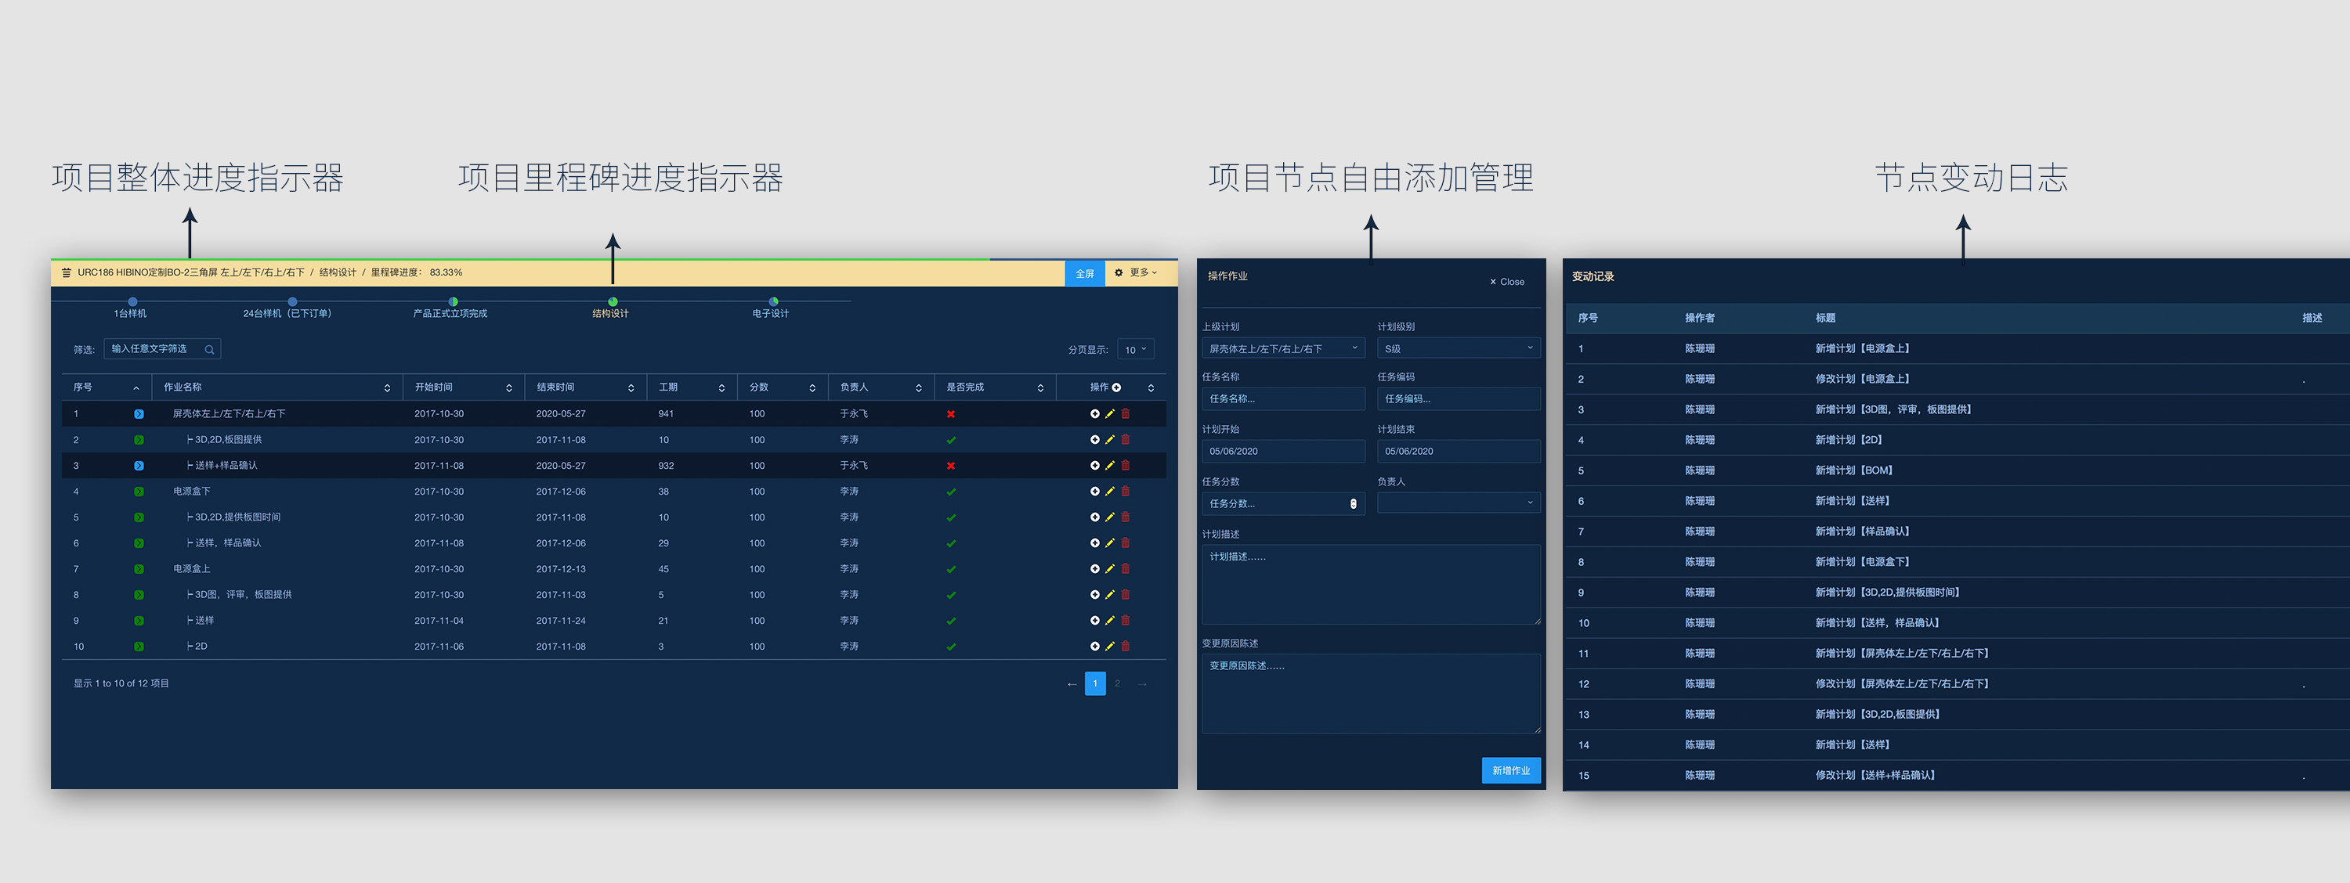The image size is (2350, 883).
Task: Click the add icon in row 1
Action: (x=1094, y=413)
